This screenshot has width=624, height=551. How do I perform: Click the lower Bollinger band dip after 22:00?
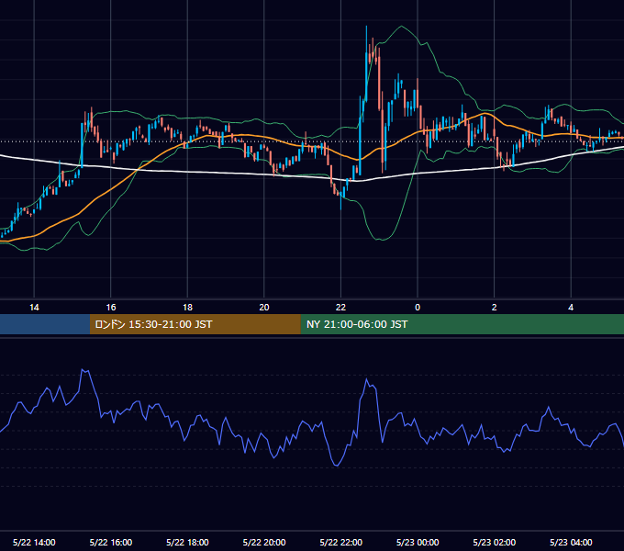(x=381, y=239)
